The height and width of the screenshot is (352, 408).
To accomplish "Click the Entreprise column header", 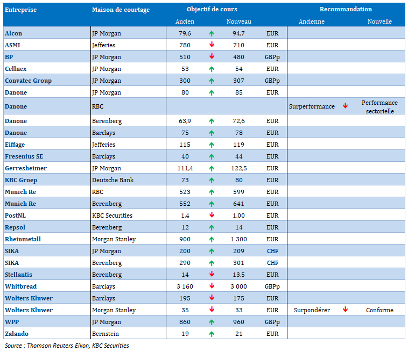I will tap(20, 10).
